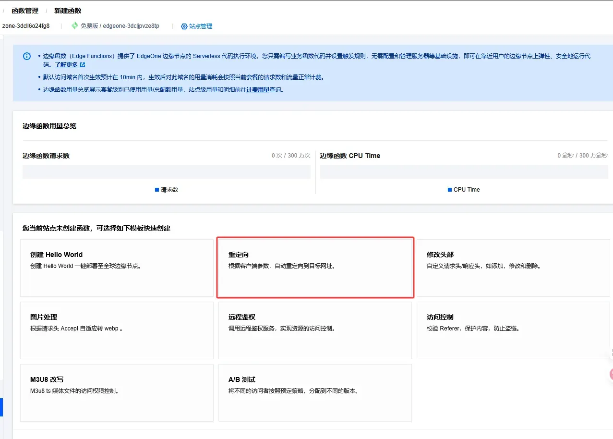This screenshot has height=439, width=613.
Task: Choose the 重定向 template card
Action: [315, 268]
